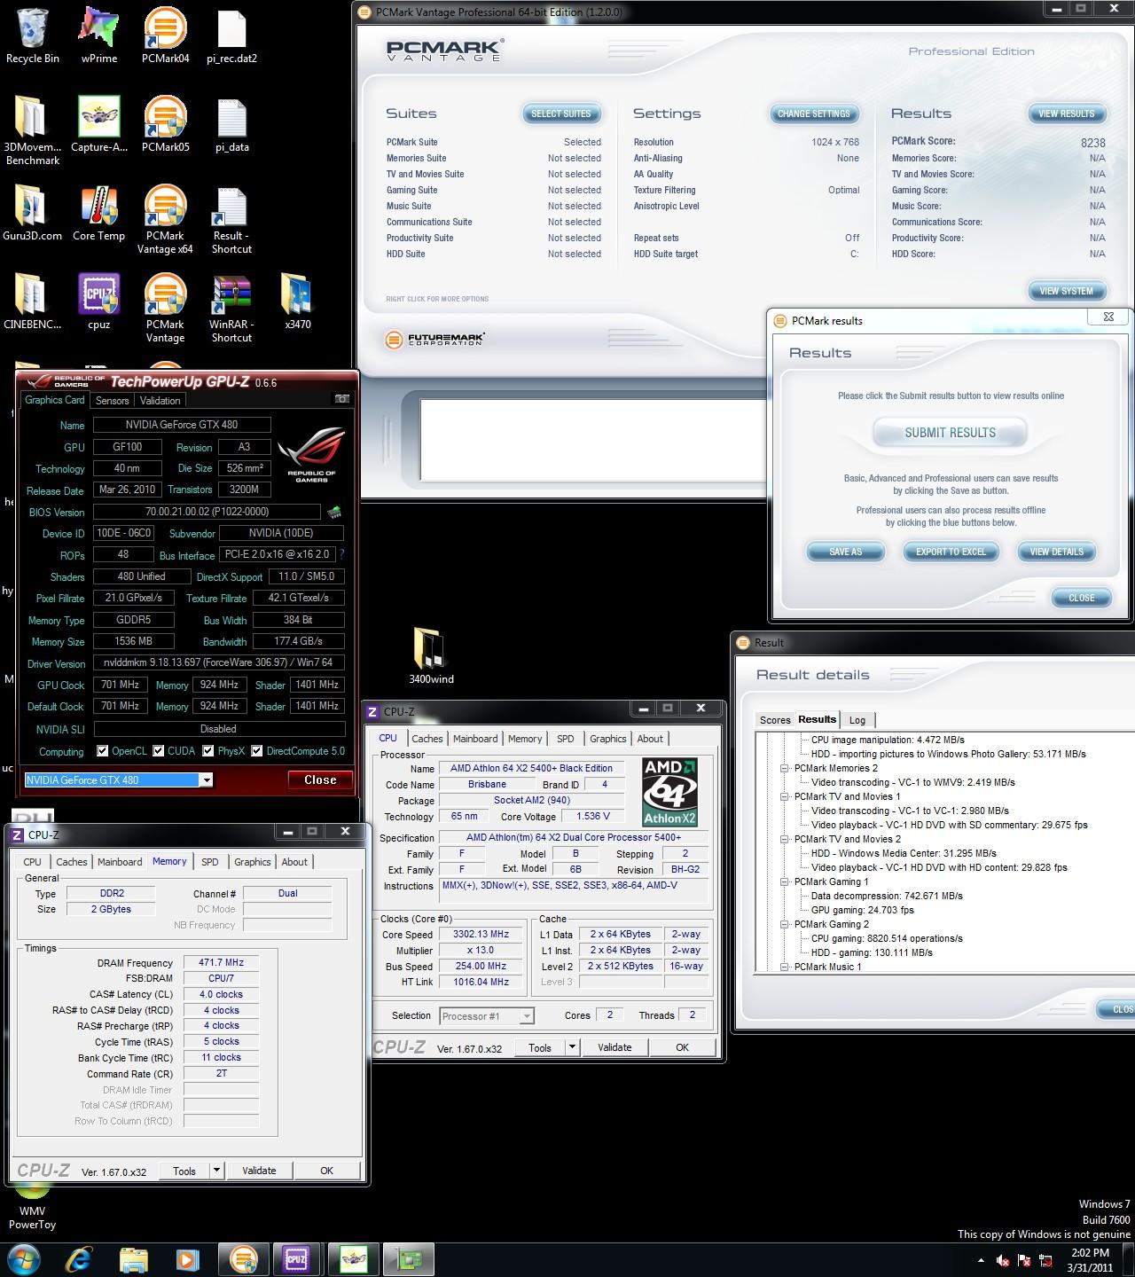Open the PCMark Vantage x64 shortcut
Viewport: 1135px width, 1277px height.
(165, 219)
